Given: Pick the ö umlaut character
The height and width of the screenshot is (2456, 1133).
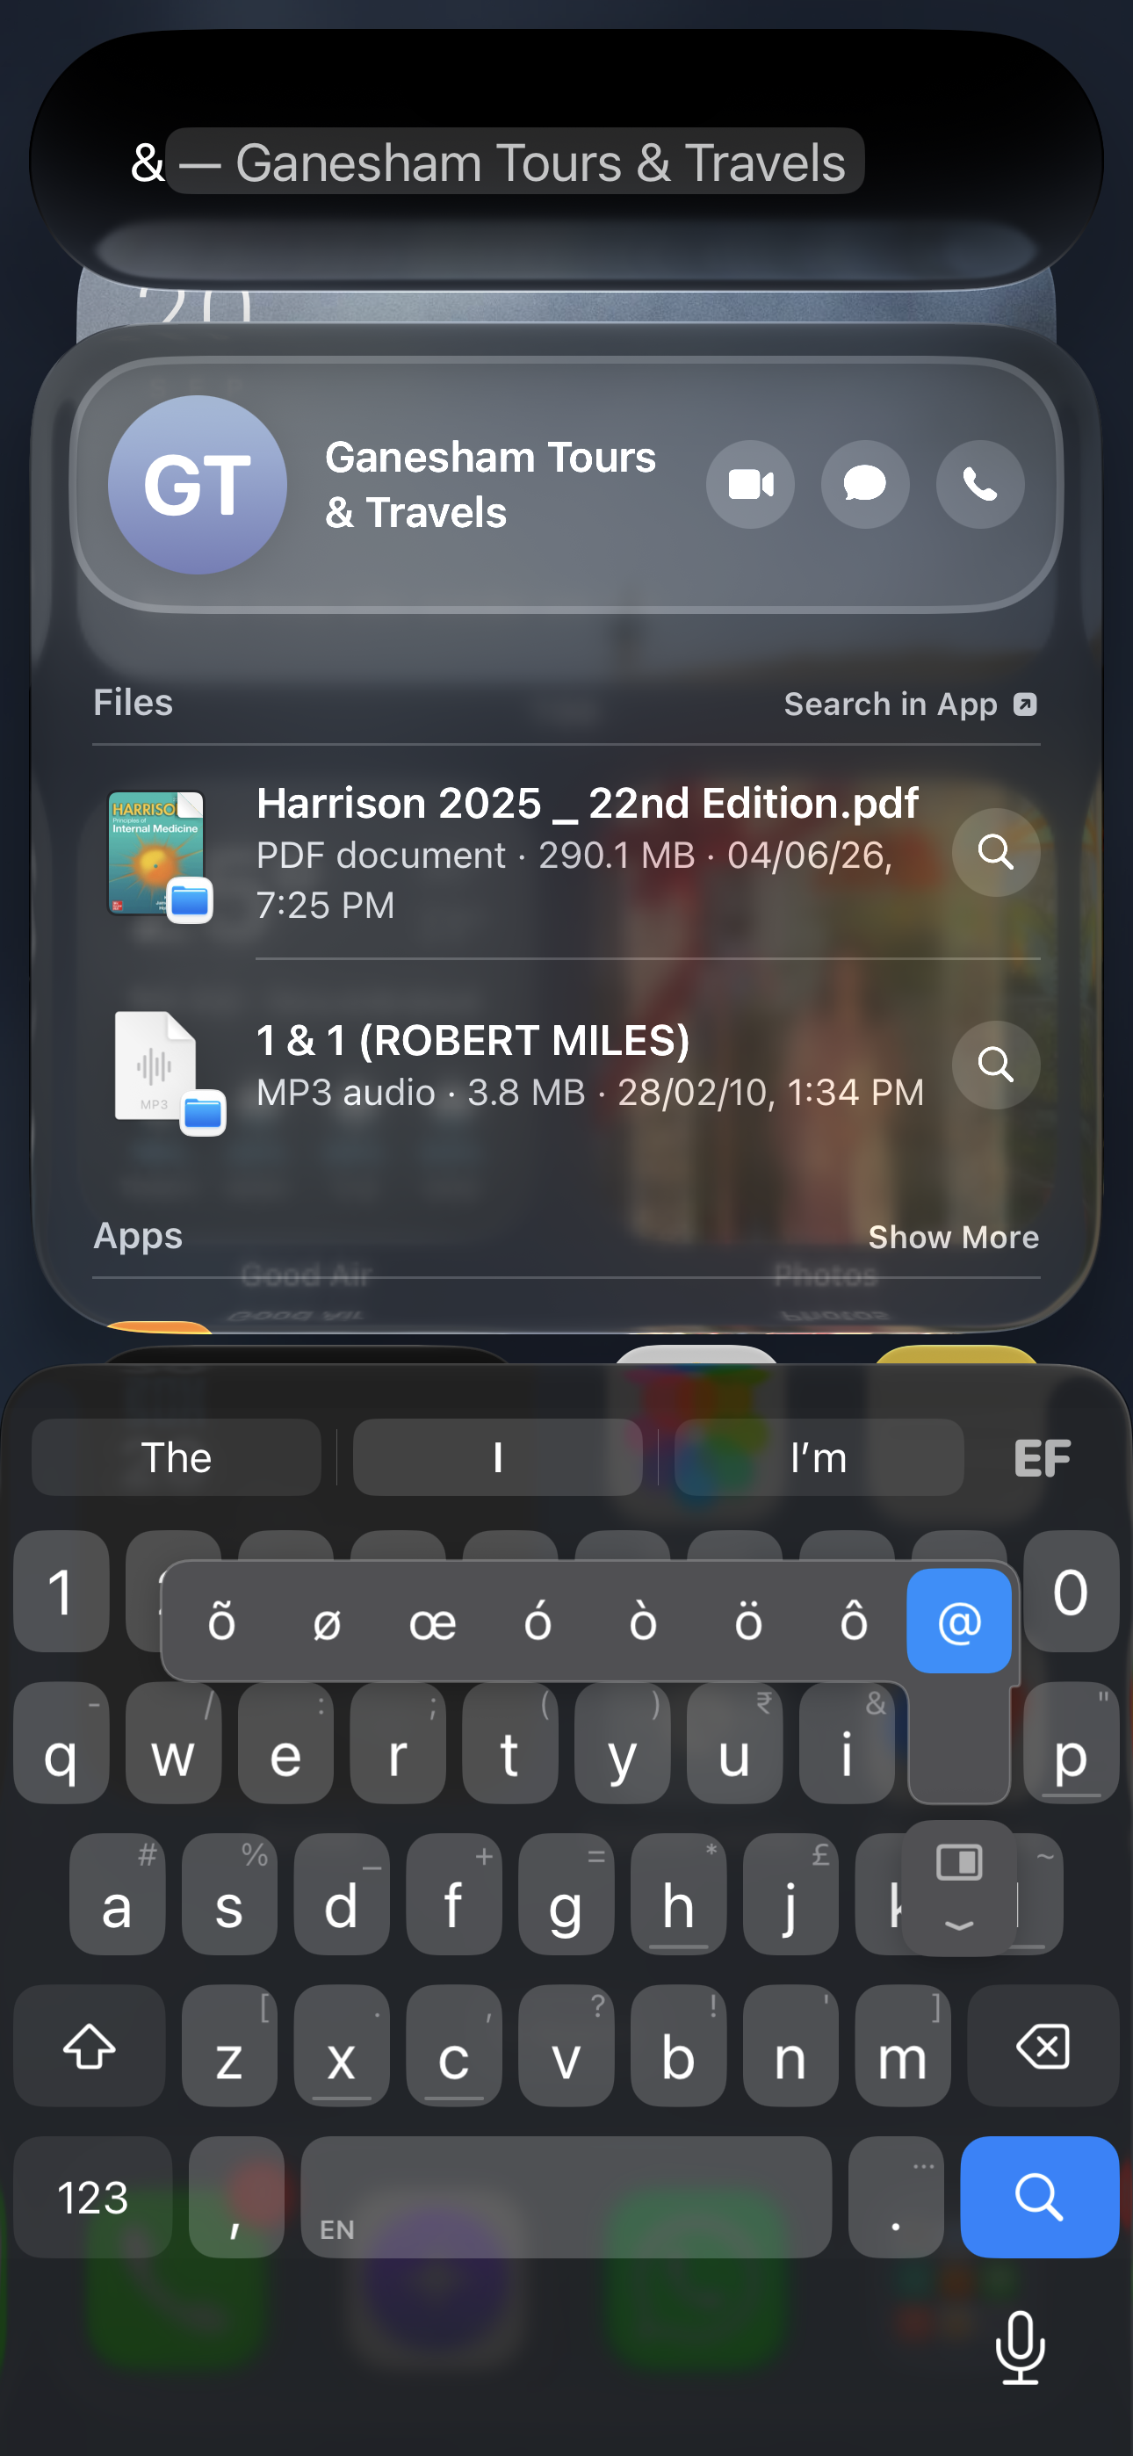Looking at the screenshot, I should pos(748,1622).
